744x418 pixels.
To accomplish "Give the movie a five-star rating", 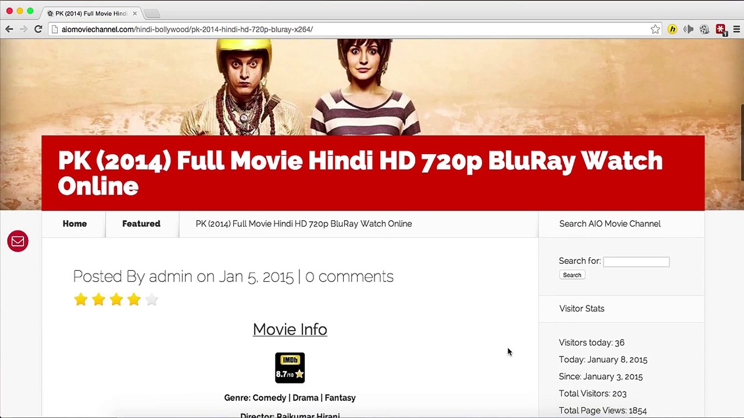I will pyautogui.click(x=151, y=299).
